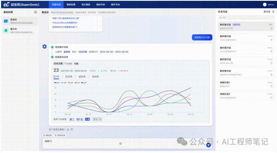
Task: Click example query 超音数访问次数最高的部门
Action: (x=65, y=27)
